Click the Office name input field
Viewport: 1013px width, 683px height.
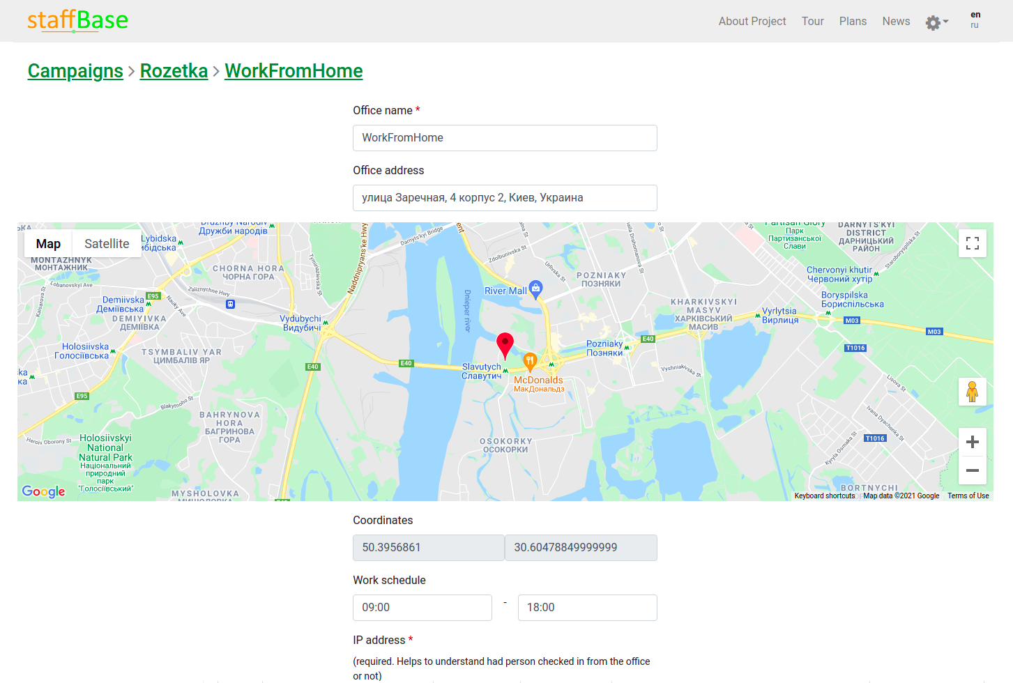[x=504, y=138]
